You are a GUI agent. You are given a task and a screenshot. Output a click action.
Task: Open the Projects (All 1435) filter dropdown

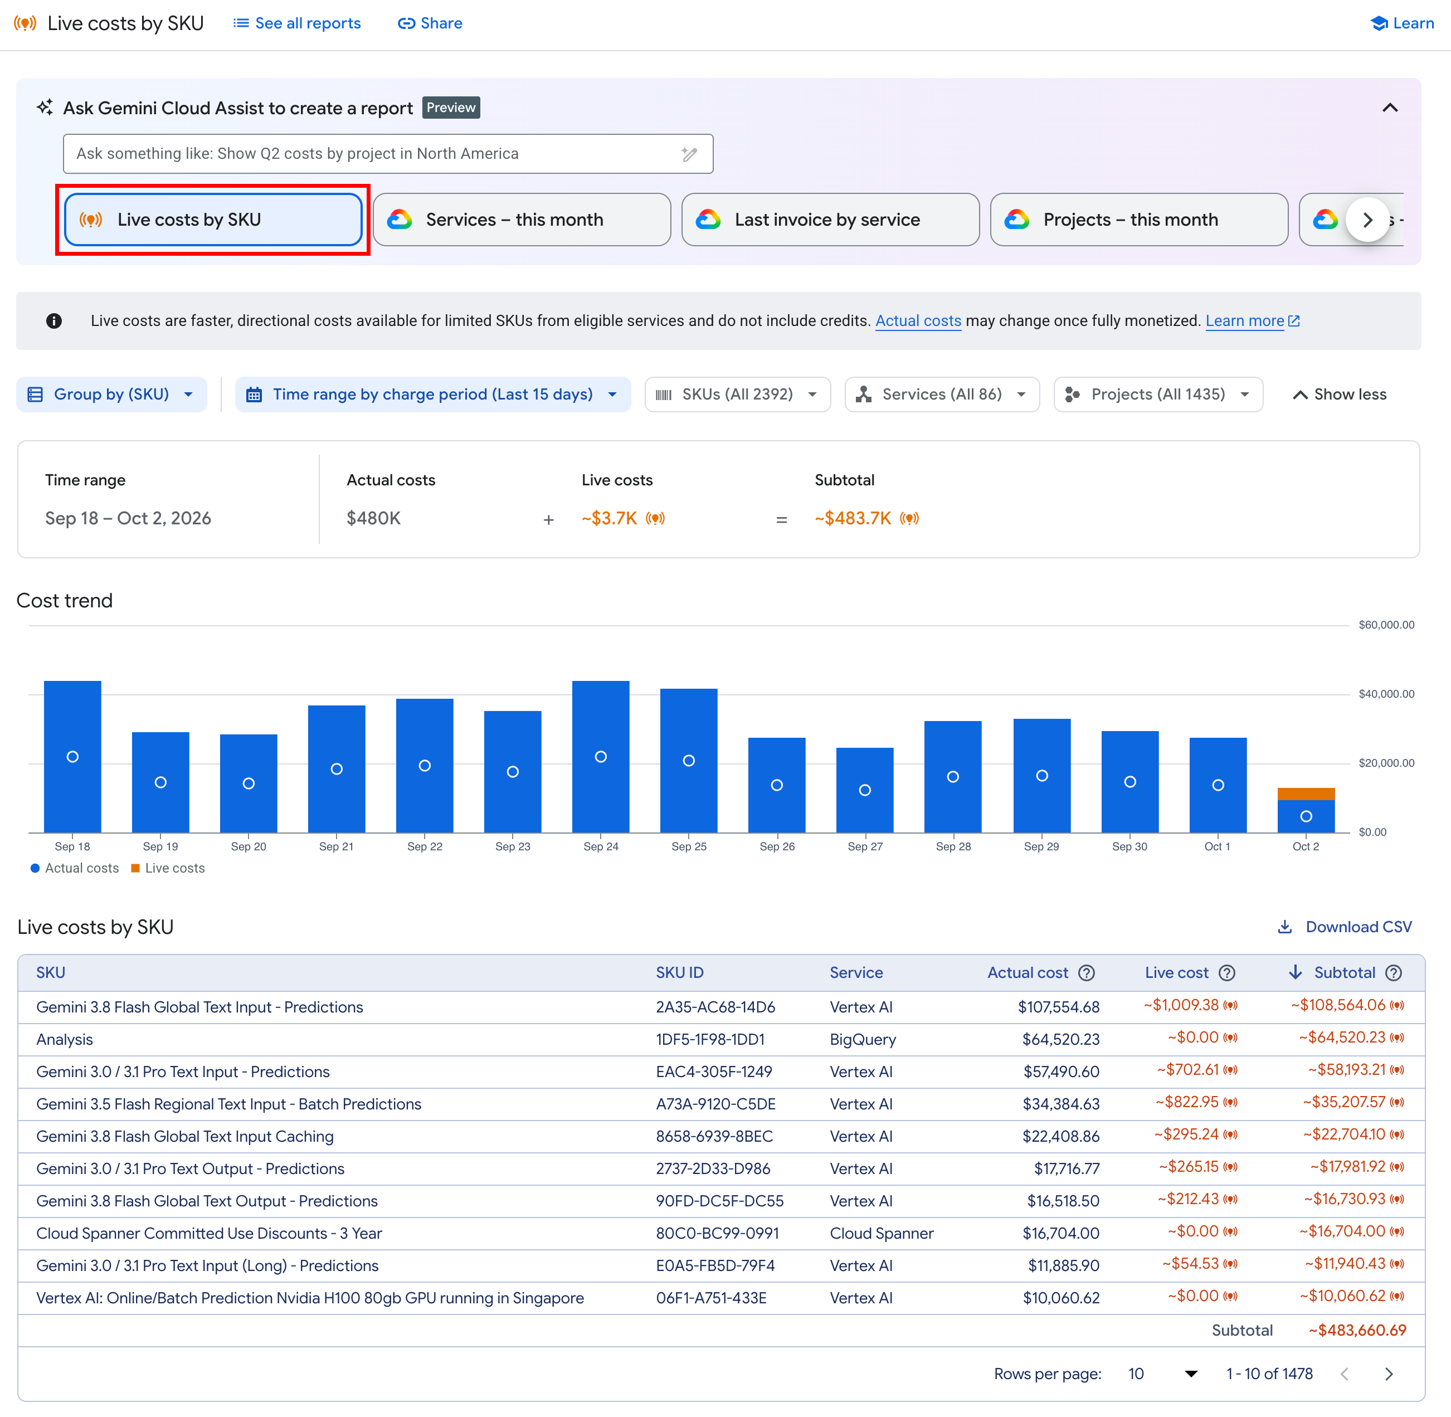tap(1158, 395)
